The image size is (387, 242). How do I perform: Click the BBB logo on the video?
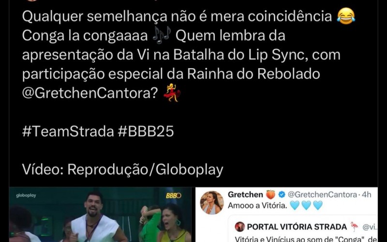click(x=174, y=196)
